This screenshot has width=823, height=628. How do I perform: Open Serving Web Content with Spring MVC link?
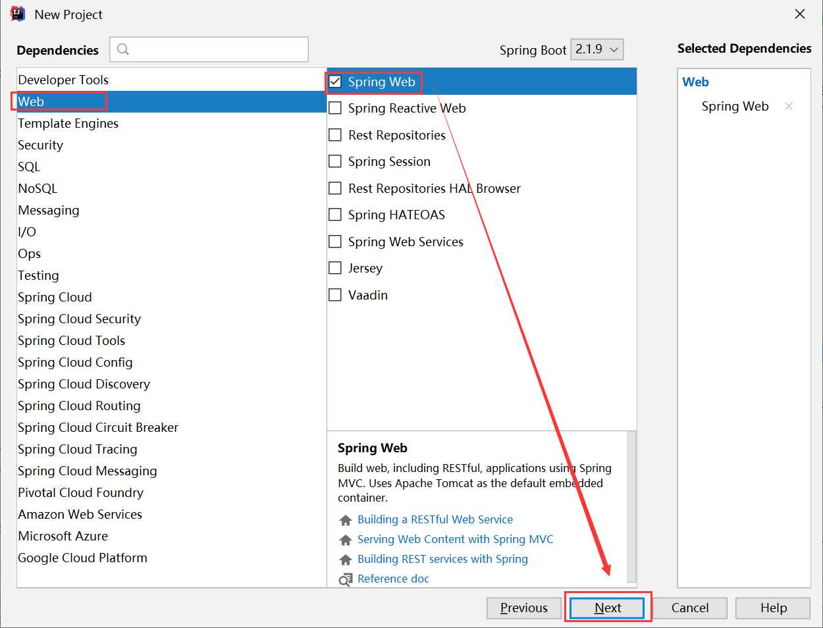point(456,539)
